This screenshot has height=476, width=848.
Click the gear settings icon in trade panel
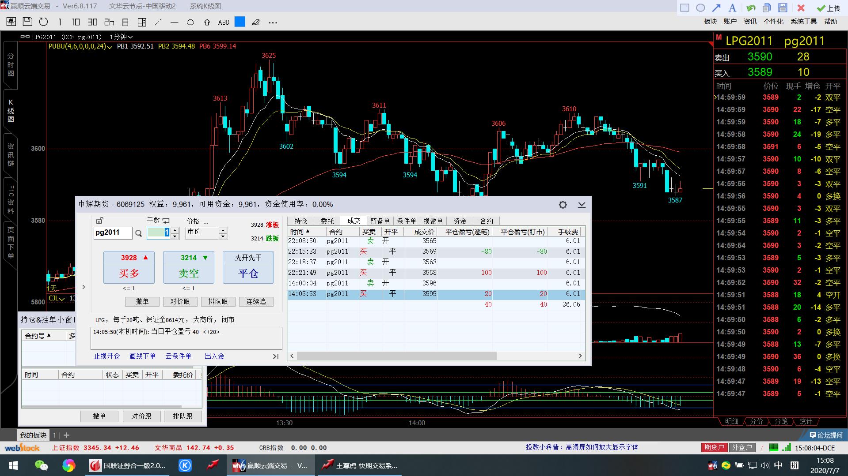(563, 204)
